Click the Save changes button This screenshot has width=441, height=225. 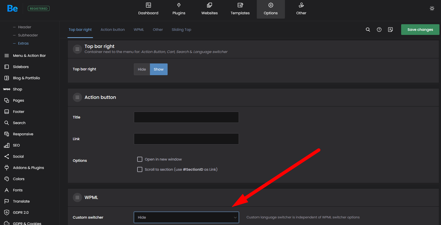pyautogui.click(x=420, y=30)
